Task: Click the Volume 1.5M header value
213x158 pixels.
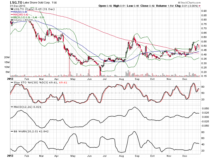Action: 165,6
